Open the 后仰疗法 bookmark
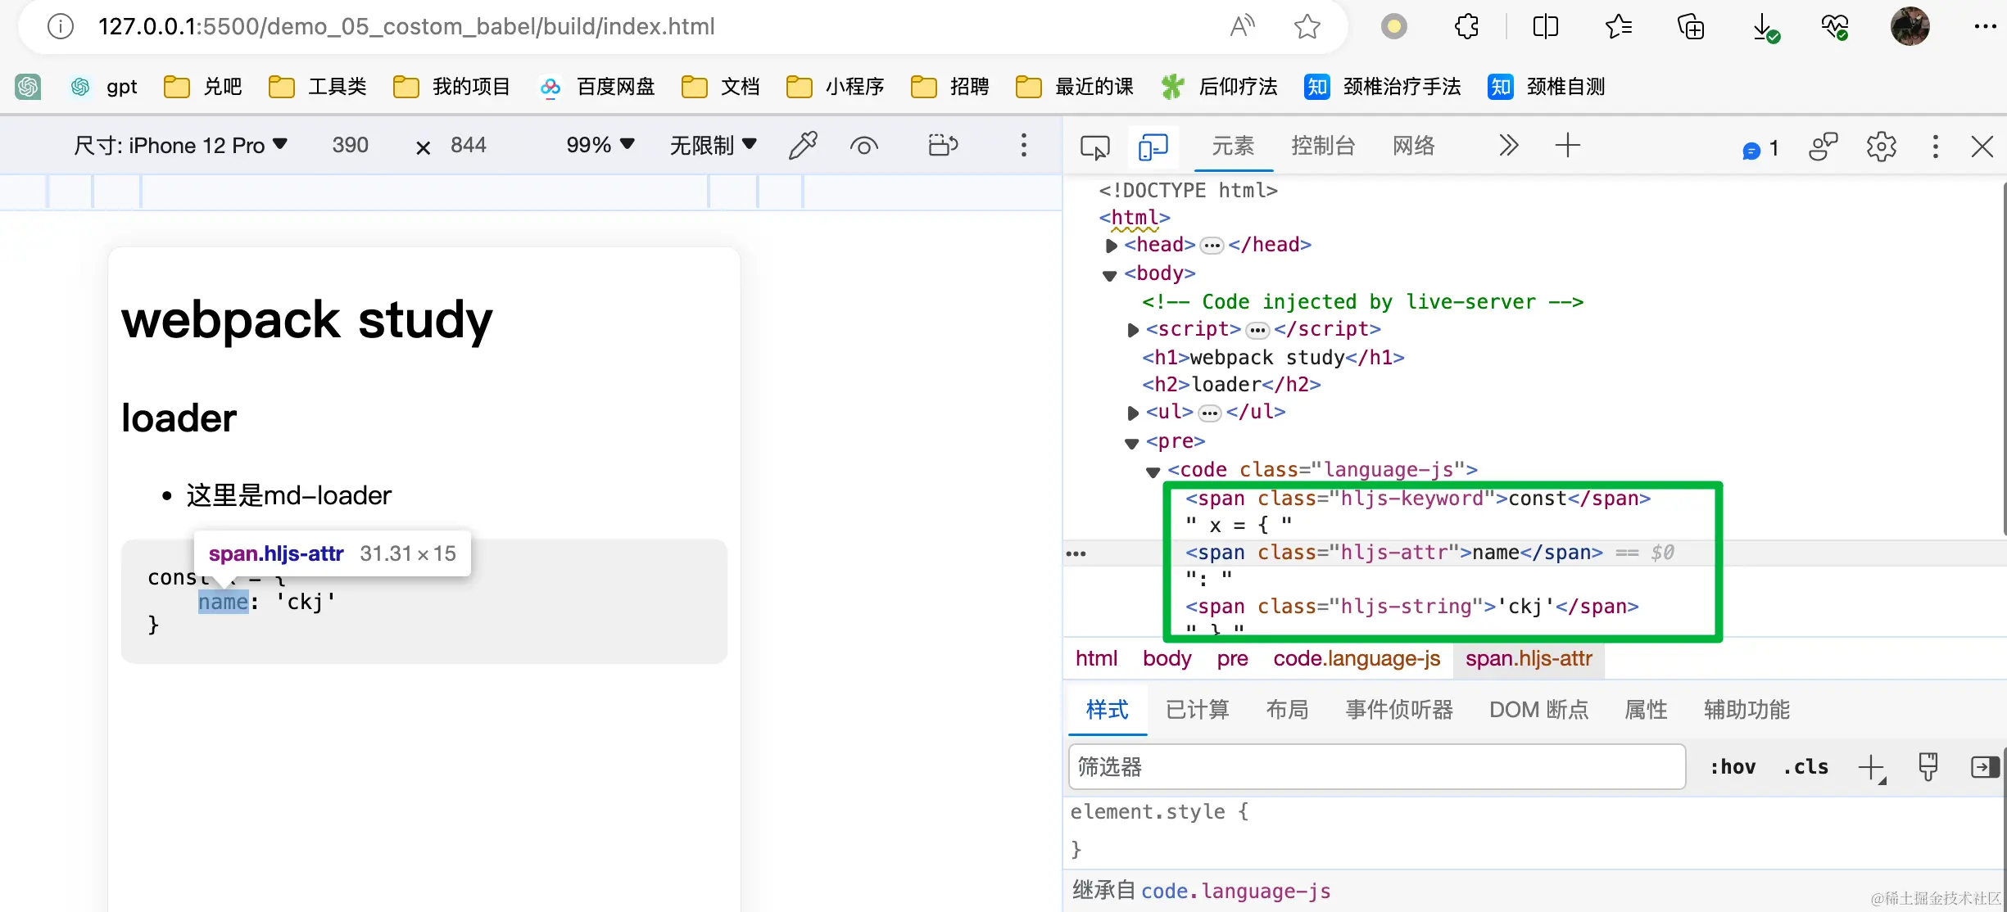Screen dimensions: 2007x912 coord(1219,86)
